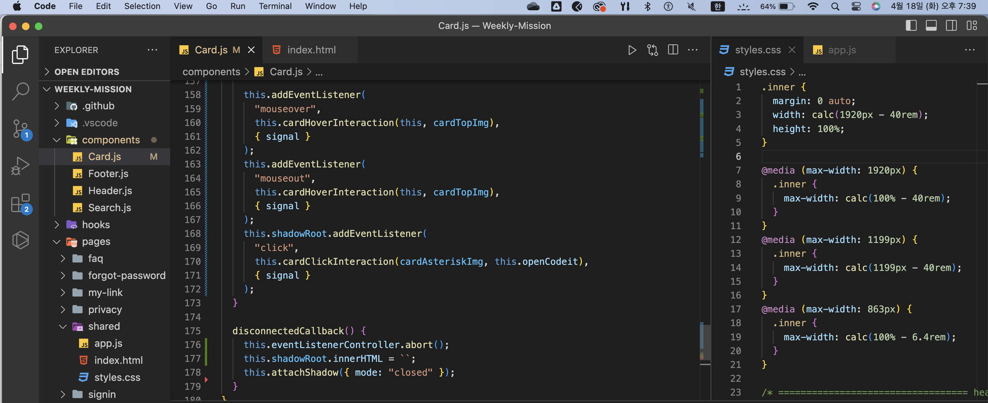Open Run and Debug view
This screenshot has width=988, height=403.
(x=20, y=166)
